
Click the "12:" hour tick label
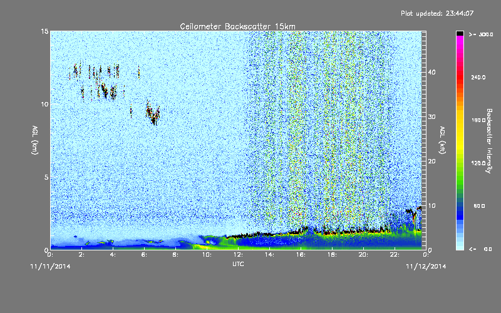238,255
